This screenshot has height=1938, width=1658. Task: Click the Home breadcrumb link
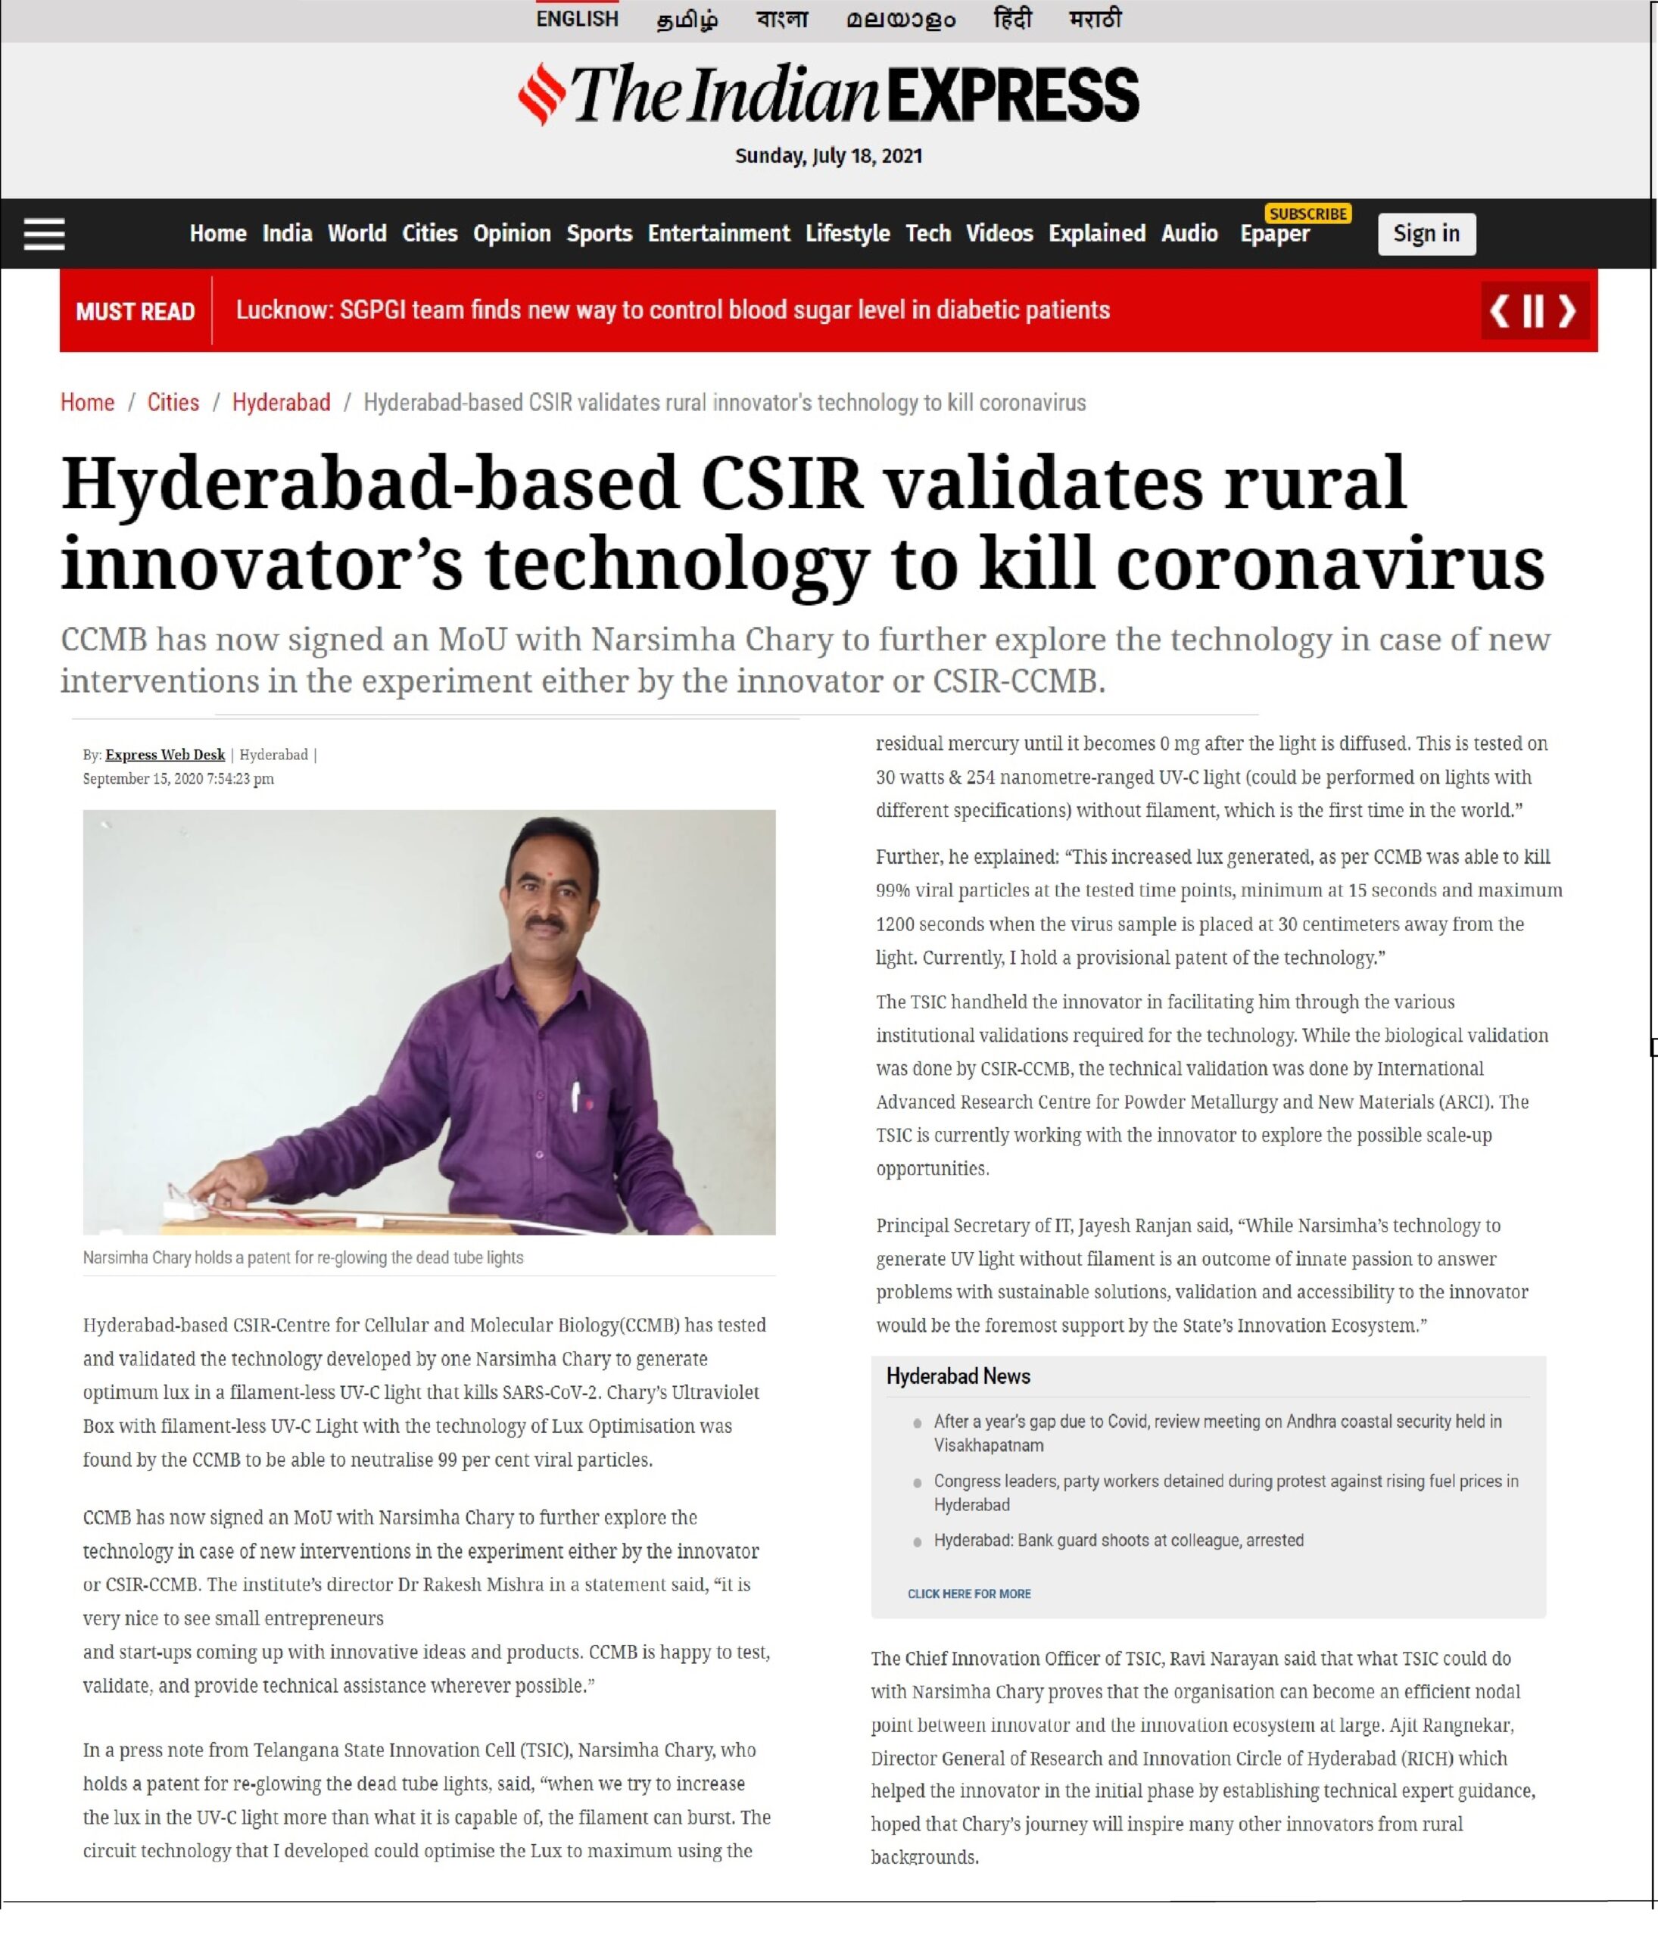click(x=87, y=402)
